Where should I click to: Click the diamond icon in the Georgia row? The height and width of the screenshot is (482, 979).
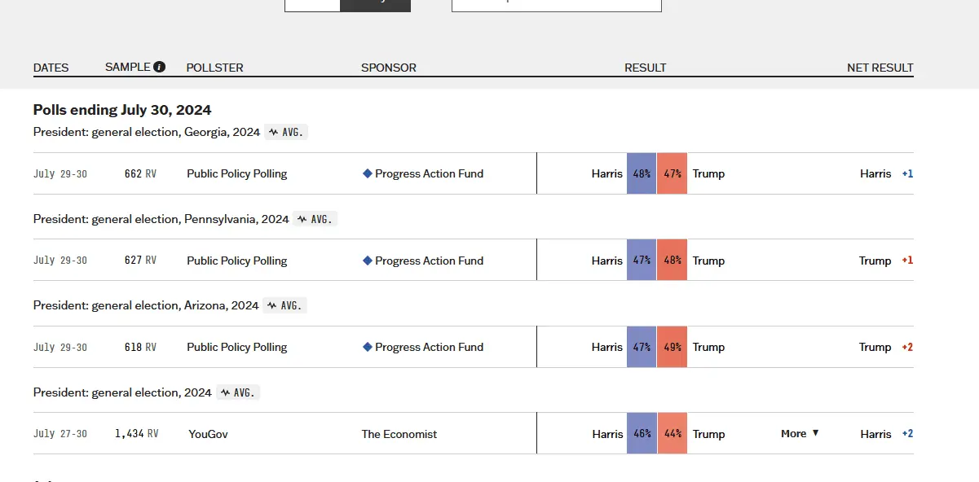(x=368, y=173)
